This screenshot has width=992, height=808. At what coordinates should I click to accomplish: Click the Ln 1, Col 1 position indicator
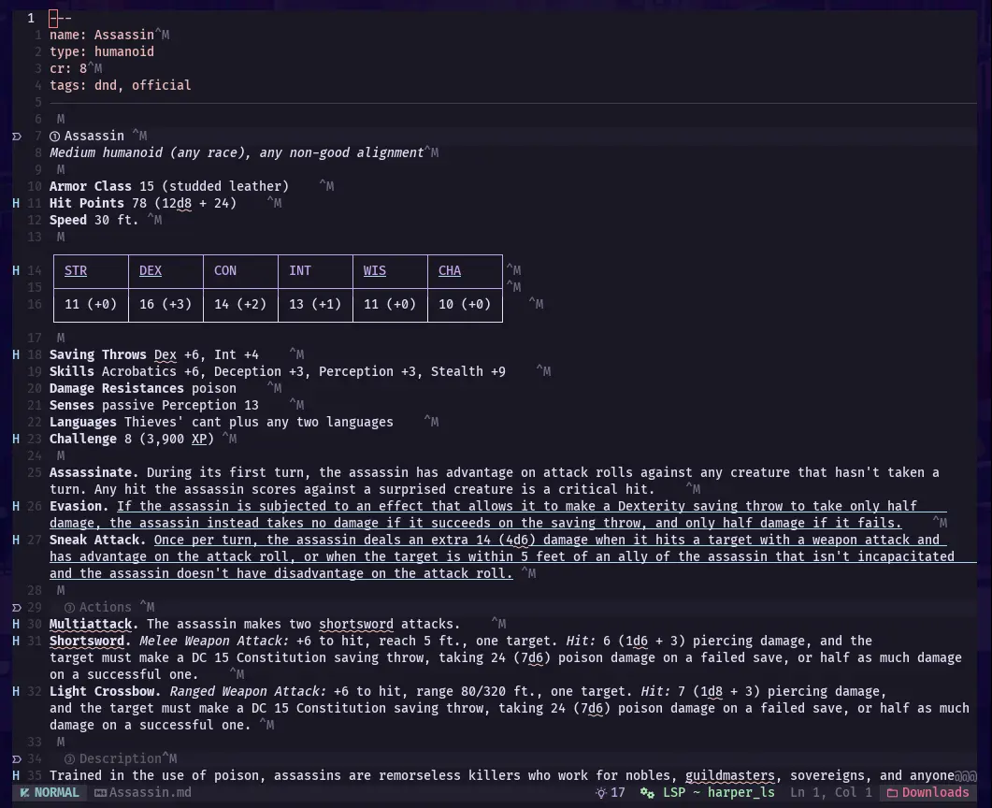(x=831, y=792)
